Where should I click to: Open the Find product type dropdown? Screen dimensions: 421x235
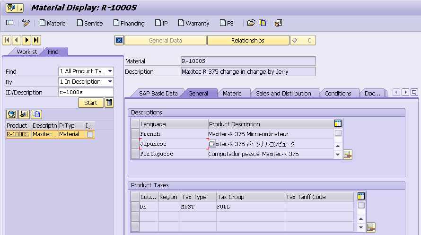tap(110, 71)
